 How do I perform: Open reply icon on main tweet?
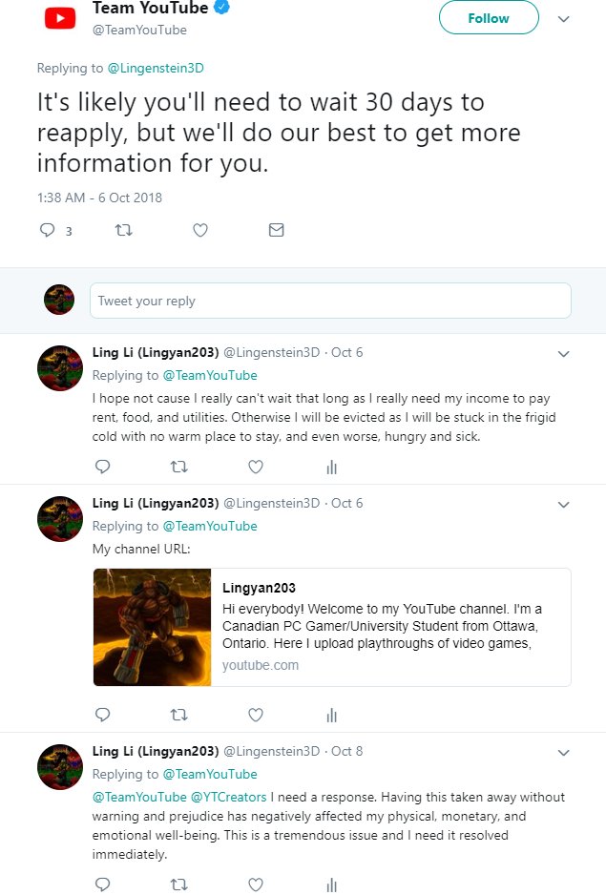(47, 230)
